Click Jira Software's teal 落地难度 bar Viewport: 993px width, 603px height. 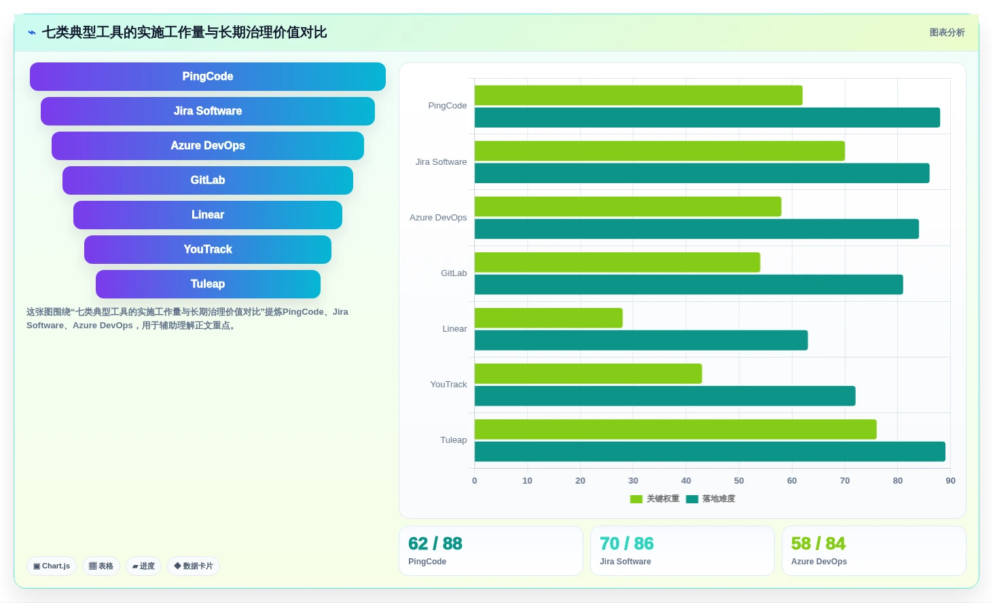pos(702,174)
